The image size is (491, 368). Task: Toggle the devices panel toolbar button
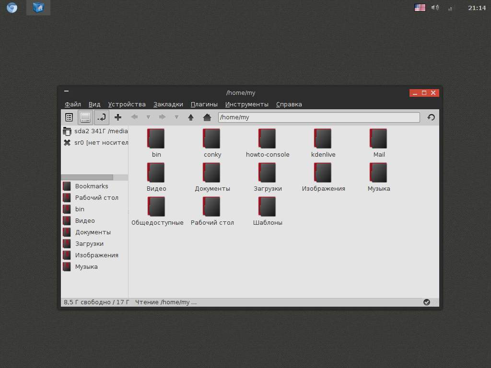[85, 117]
